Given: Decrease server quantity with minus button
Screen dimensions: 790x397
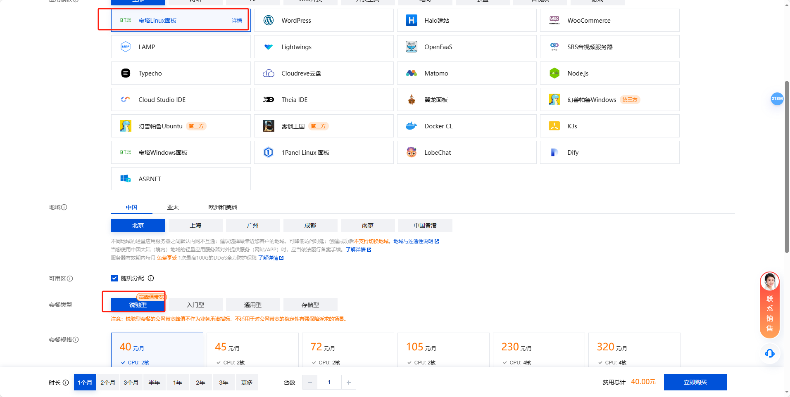Looking at the screenshot, I should (310, 383).
